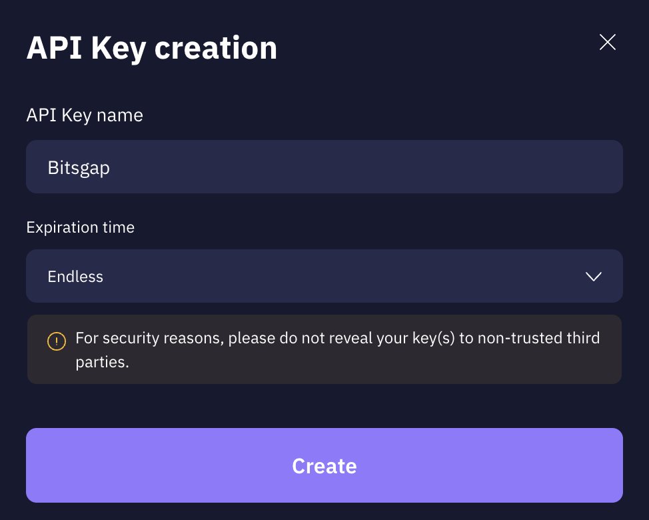
Task: Click the "API Key creation" heading
Action: point(151,48)
